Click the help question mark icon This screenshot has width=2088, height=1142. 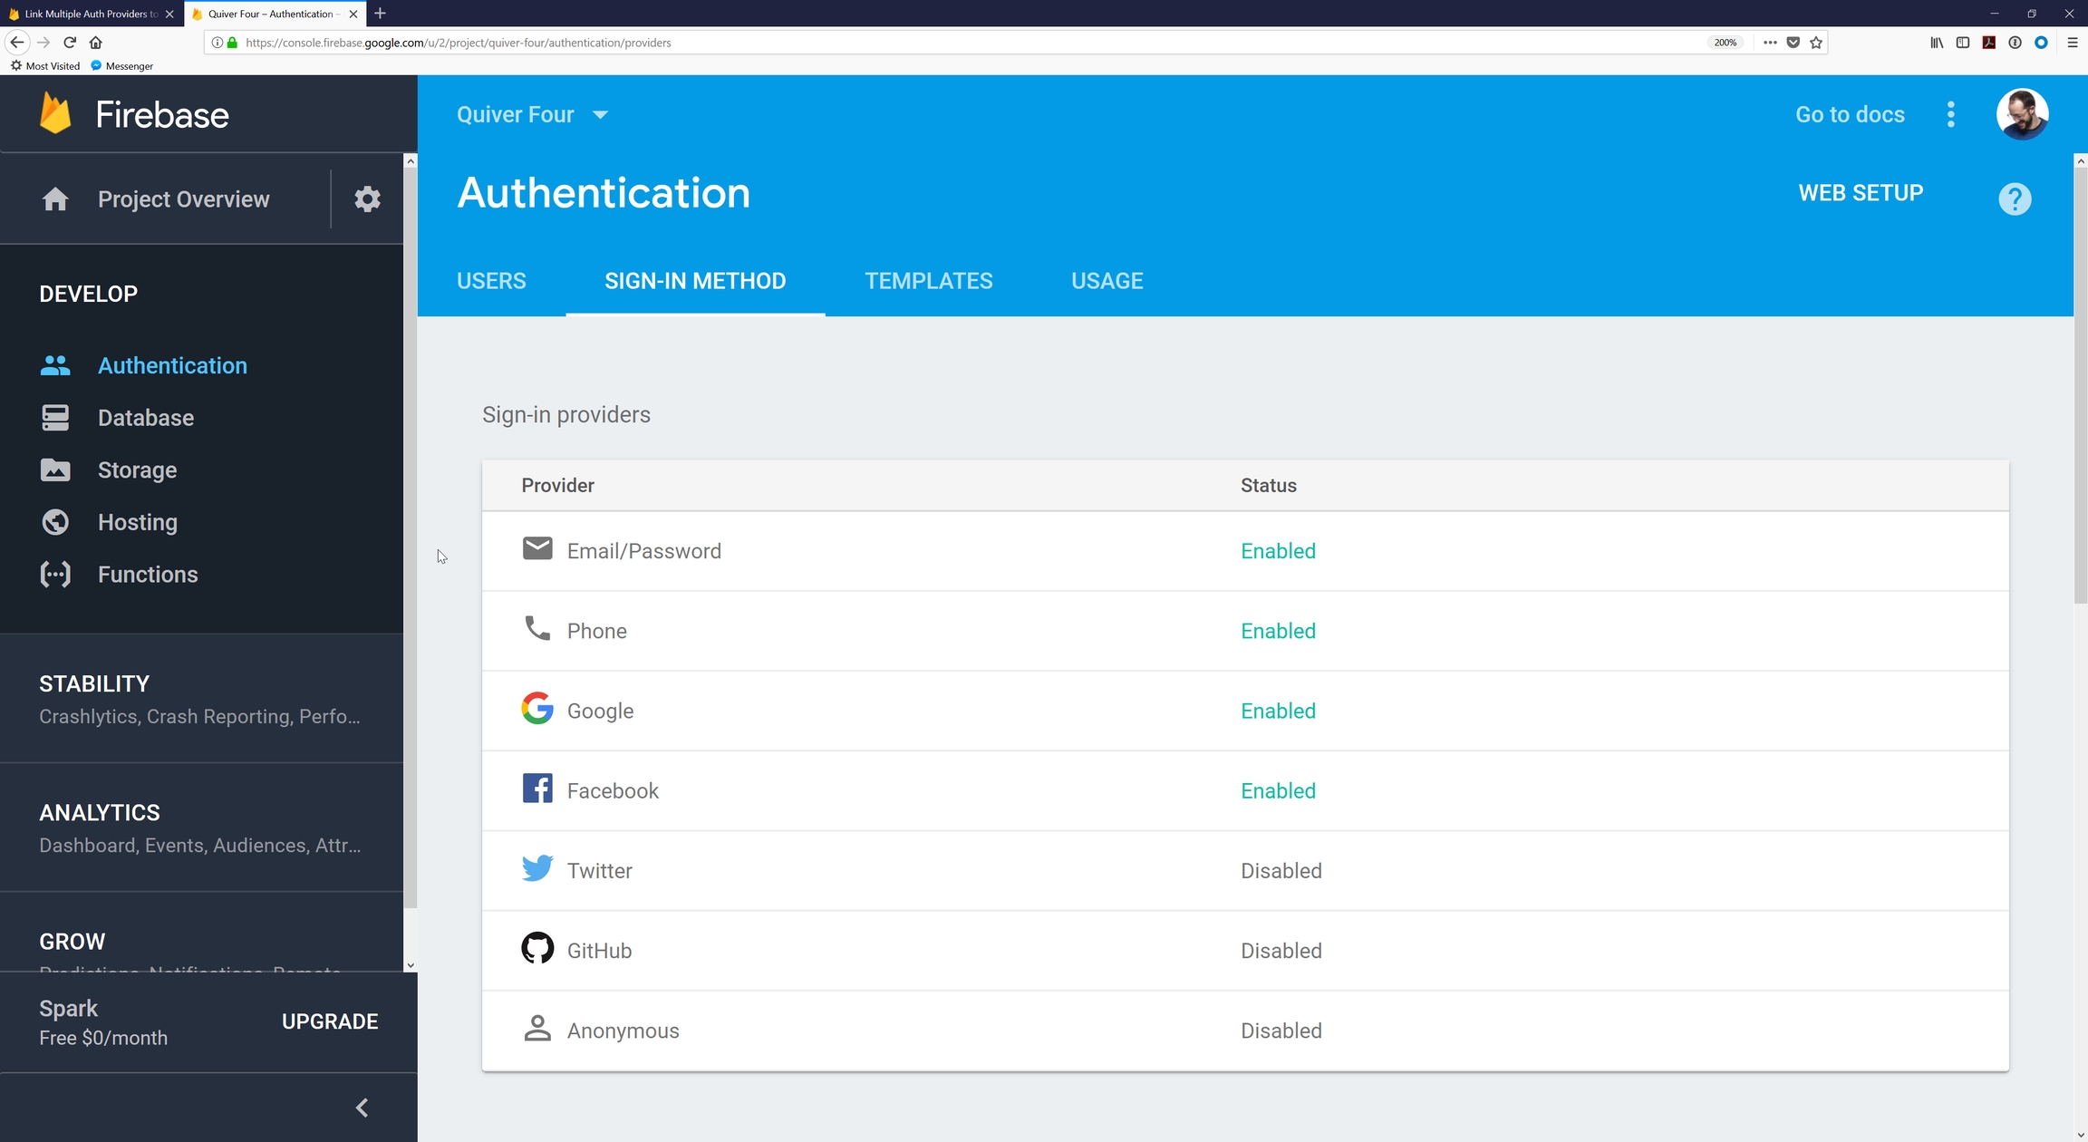(x=2014, y=198)
